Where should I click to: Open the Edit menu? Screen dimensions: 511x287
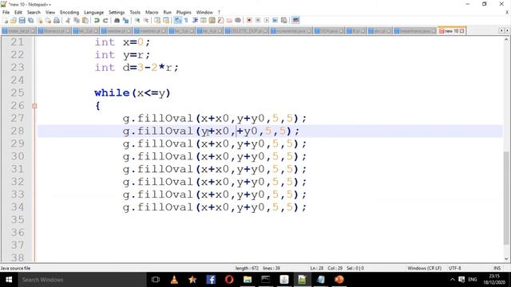[x=18, y=13]
